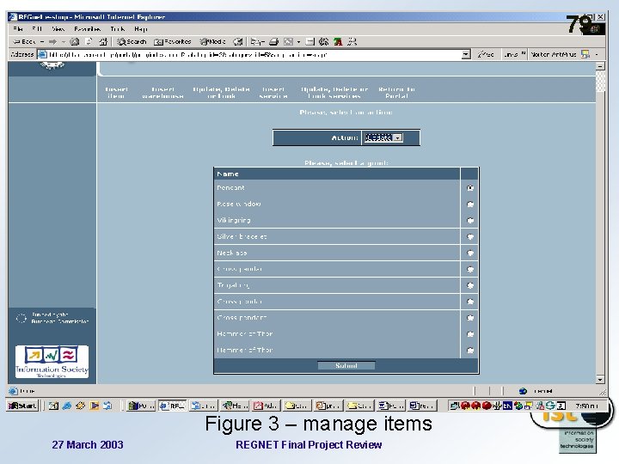Refresh the page with the Refresh icon
619x464 pixels.
pos(89,41)
